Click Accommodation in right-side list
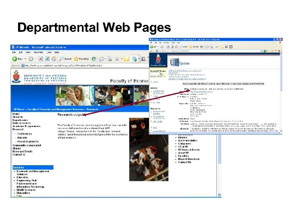 click(187, 141)
